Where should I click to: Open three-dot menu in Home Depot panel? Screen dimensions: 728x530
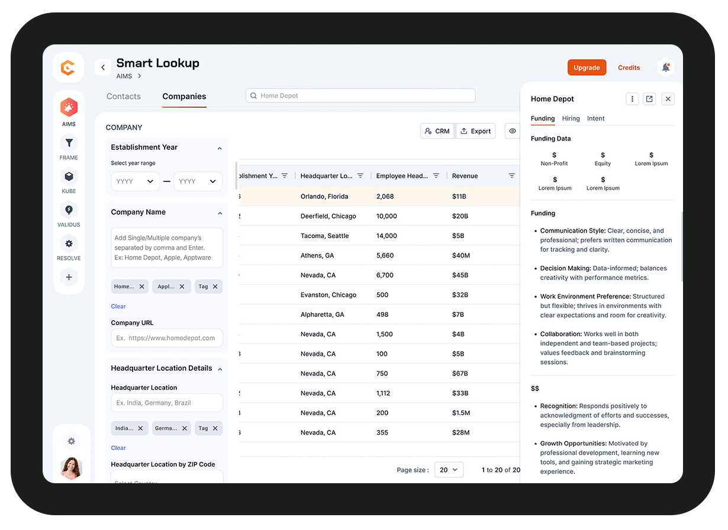pyautogui.click(x=632, y=99)
